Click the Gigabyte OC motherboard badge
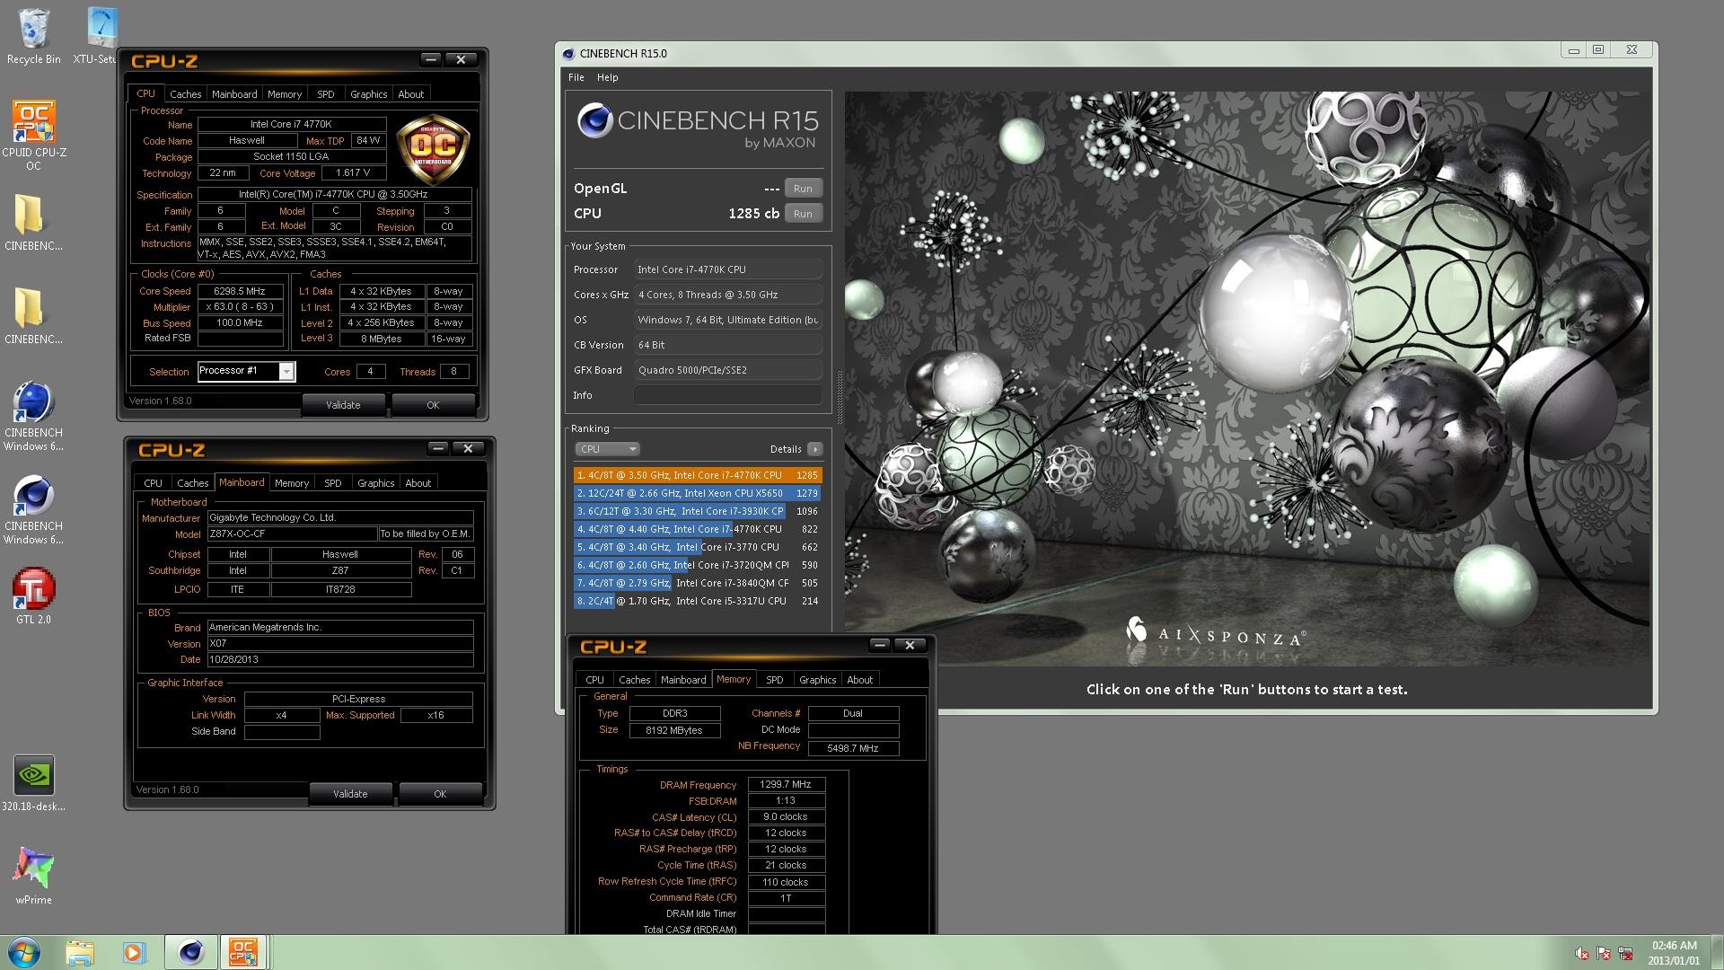Screen dimensions: 1724x970 (434, 150)
